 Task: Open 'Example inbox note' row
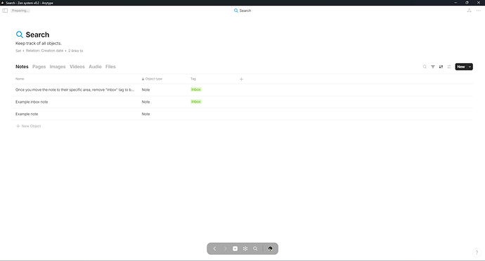tap(32, 102)
